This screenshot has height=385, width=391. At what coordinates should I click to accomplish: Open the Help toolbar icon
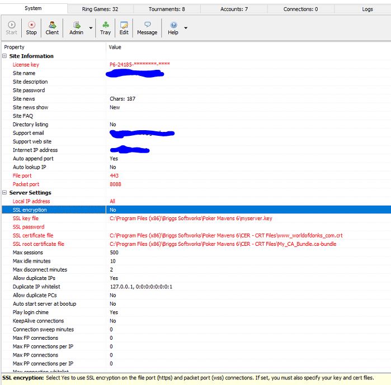pos(173,27)
